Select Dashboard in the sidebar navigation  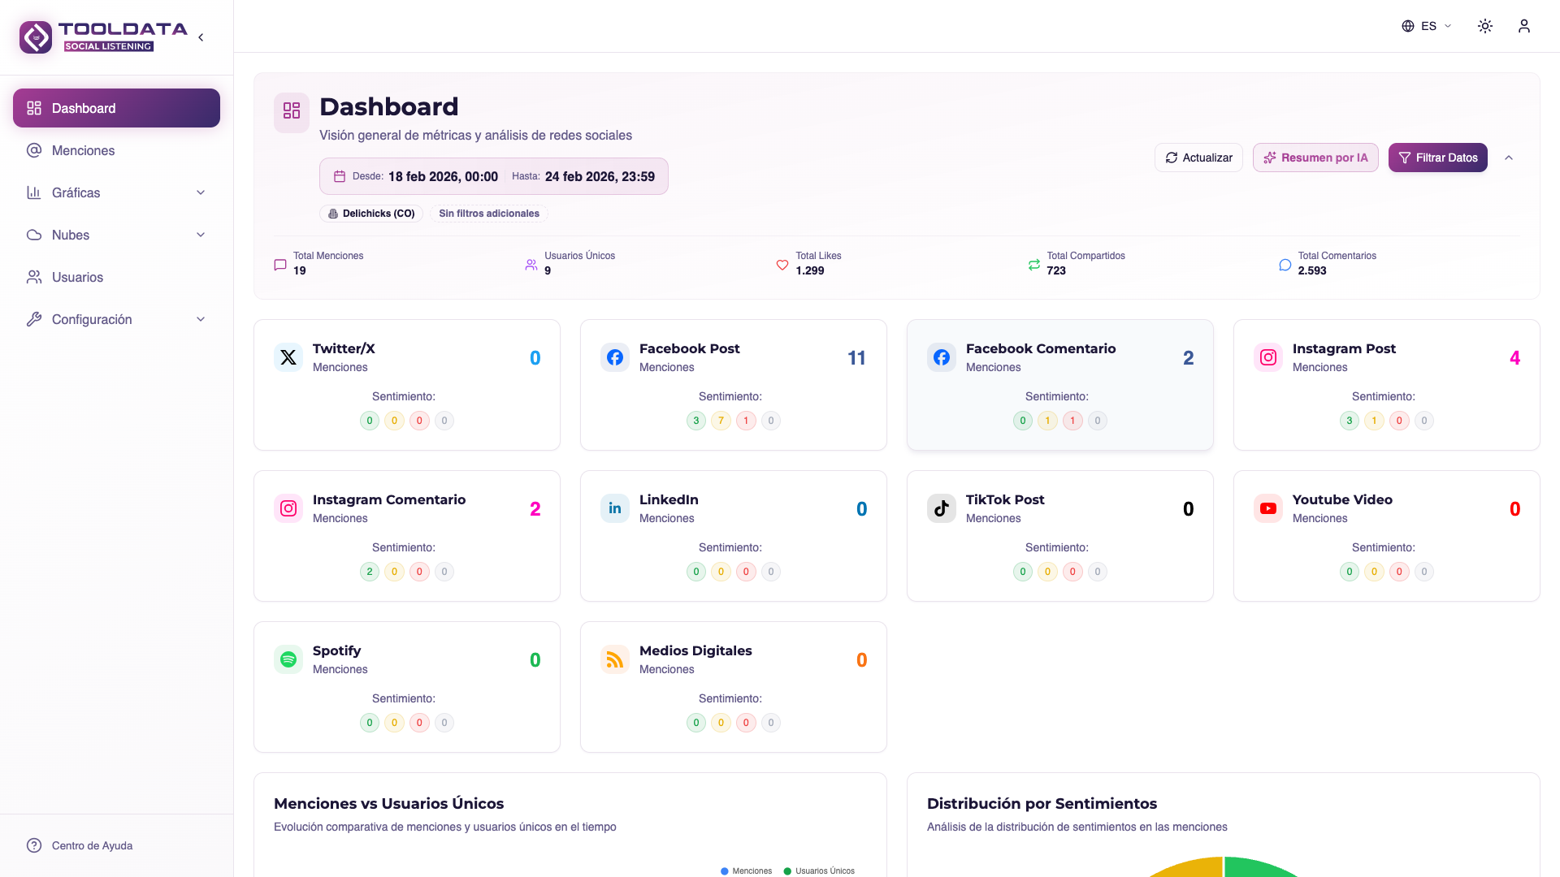pyautogui.click(x=83, y=107)
